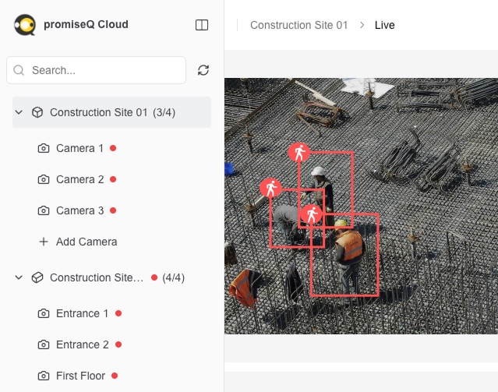
Task: Toggle the sidebar panel layout icon
Action: tap(202, 25)
